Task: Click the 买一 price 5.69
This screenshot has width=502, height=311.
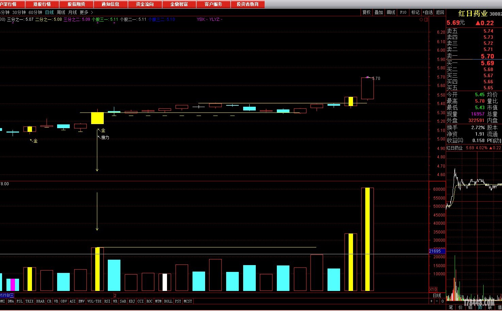Action: click(487, 63)
